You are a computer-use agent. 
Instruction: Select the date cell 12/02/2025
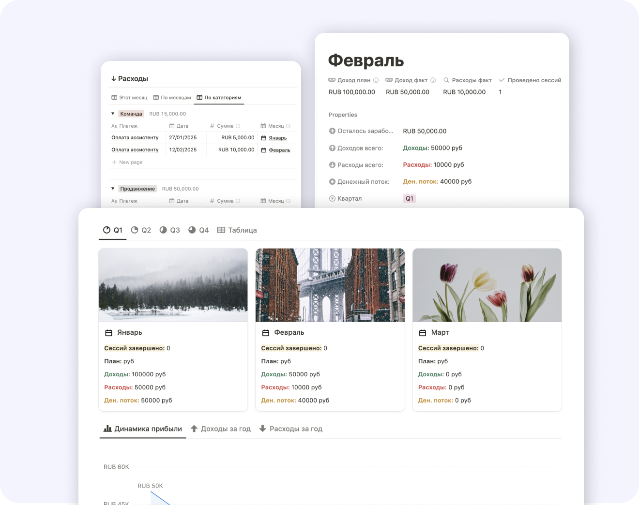click(186, 150)
